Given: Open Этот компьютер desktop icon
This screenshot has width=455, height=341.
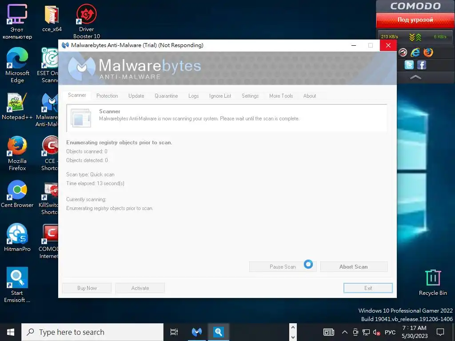Looking at the screenshot, I should tap(17, 21).
